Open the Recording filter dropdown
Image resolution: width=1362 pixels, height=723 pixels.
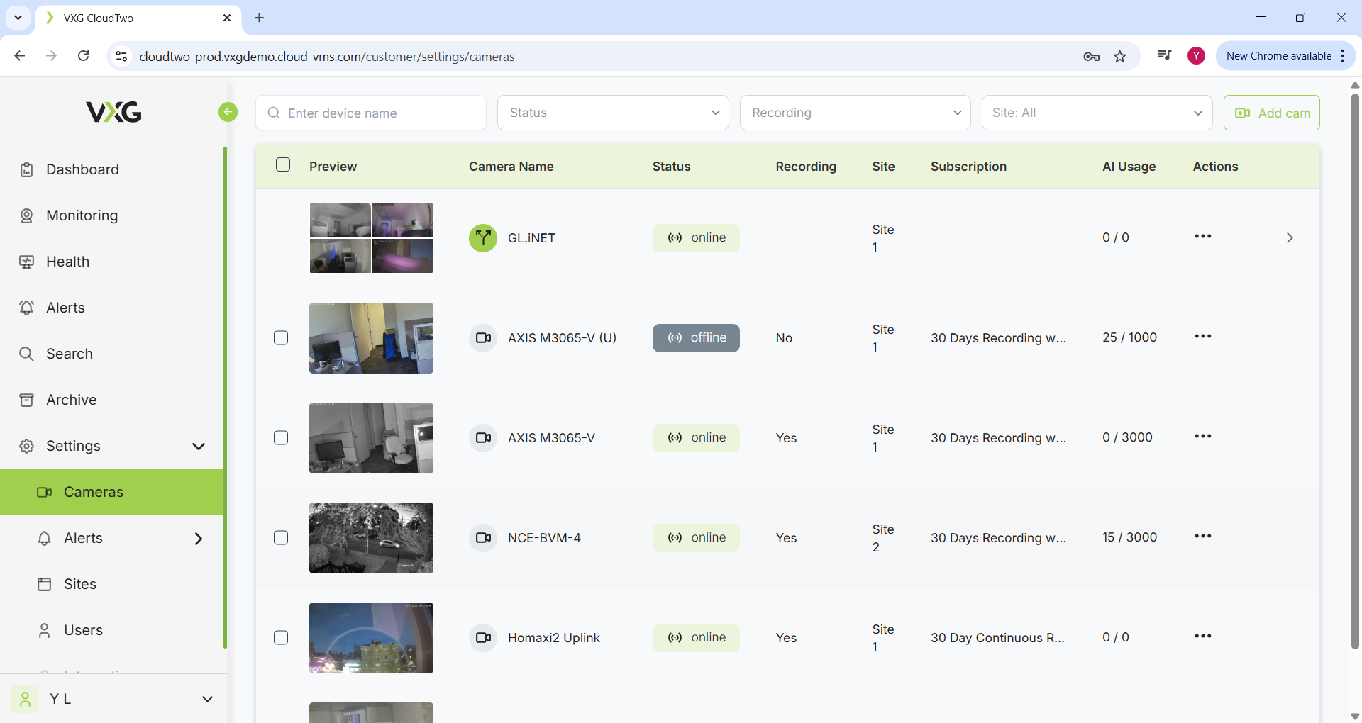855,113
